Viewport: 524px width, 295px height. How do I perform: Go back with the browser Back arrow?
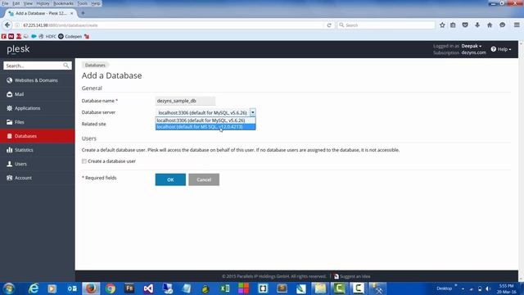7,25
